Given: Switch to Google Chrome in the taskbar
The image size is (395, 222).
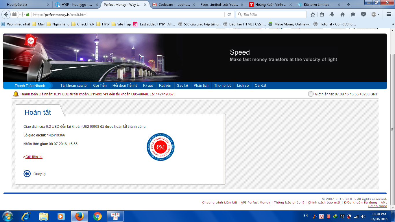Looking at the screenshot, I should coord(97,216).
